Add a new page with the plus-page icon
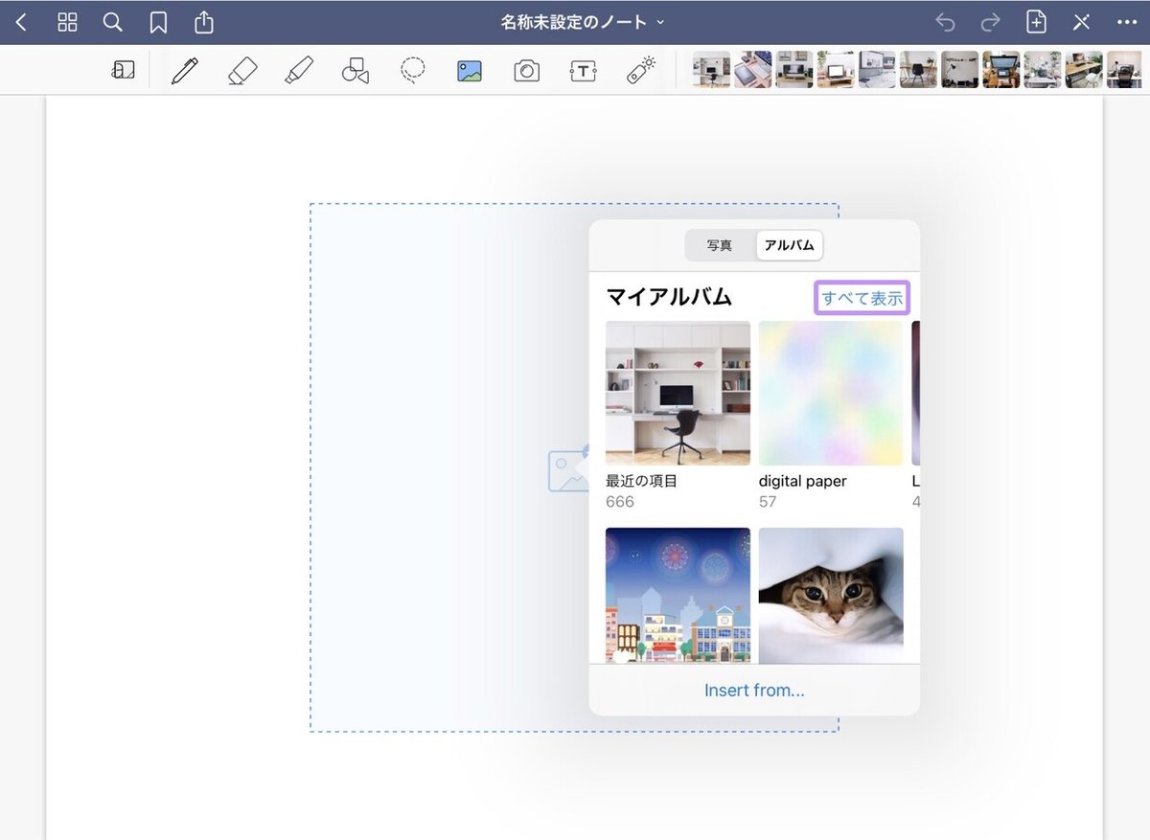Viewport: 1150px width, 840px height. (x=1036, y=22)
